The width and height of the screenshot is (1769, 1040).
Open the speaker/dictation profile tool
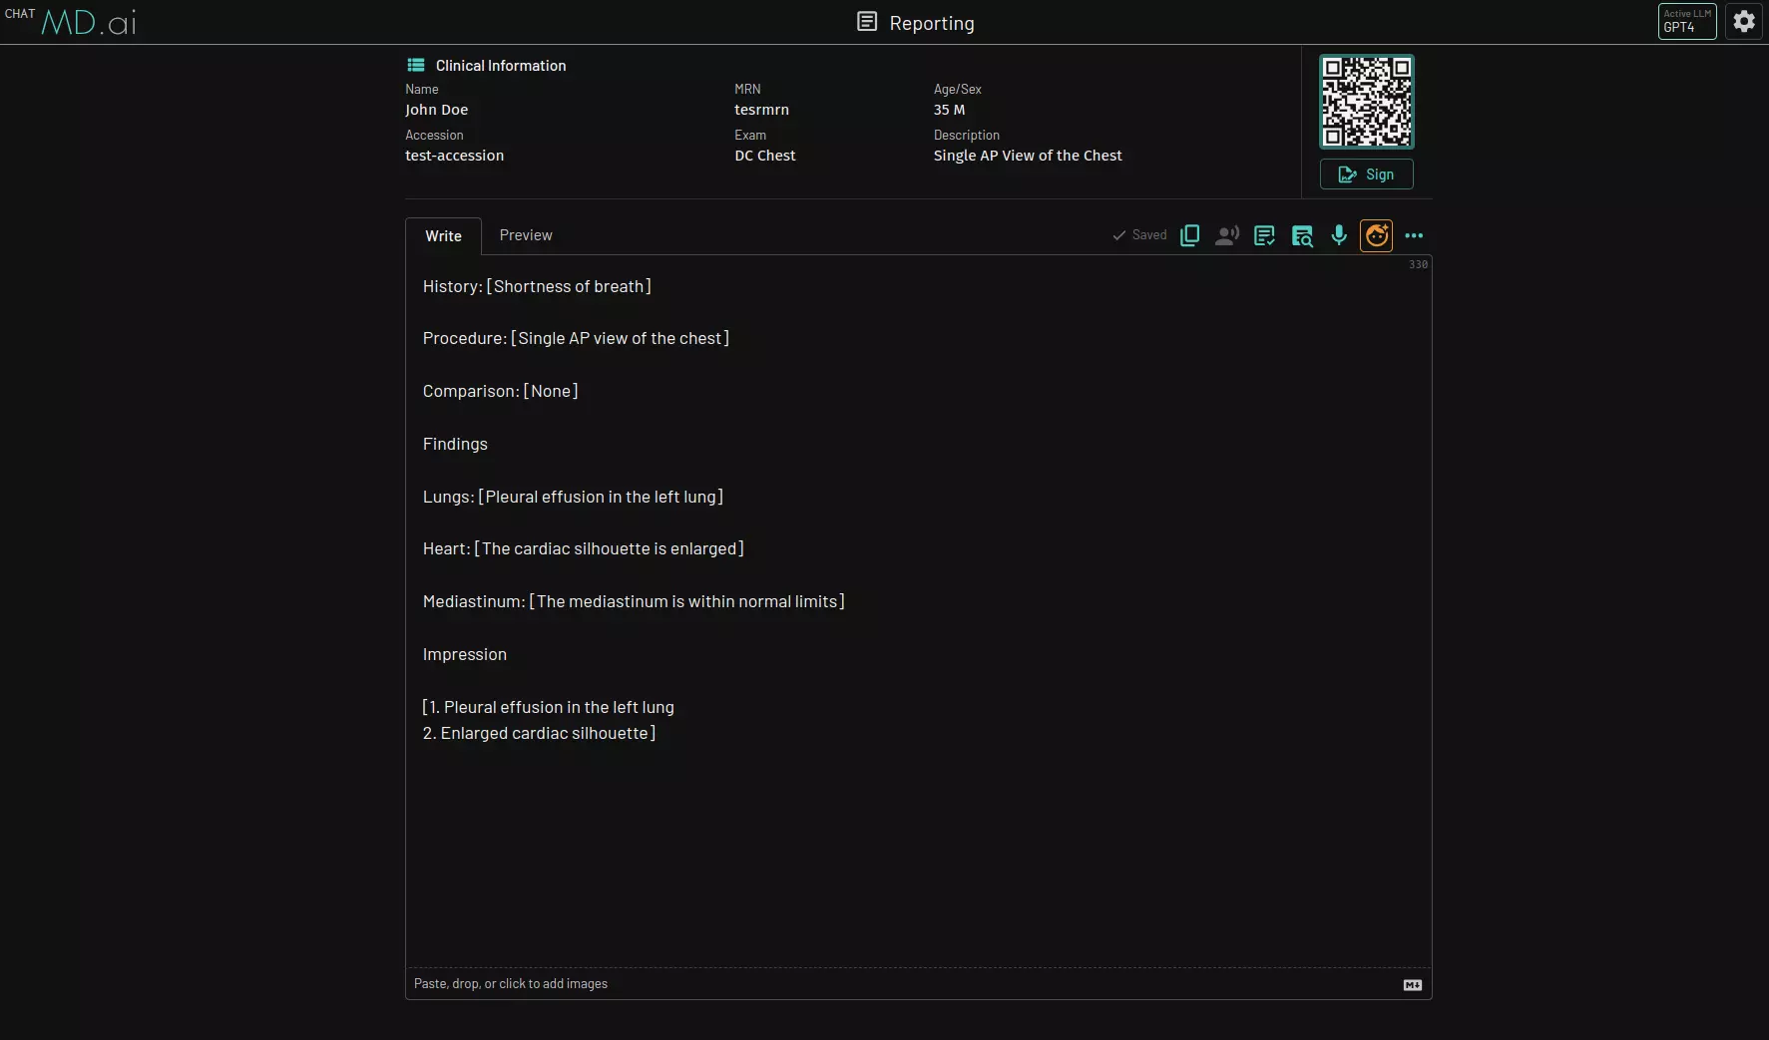pos(1226,235)
